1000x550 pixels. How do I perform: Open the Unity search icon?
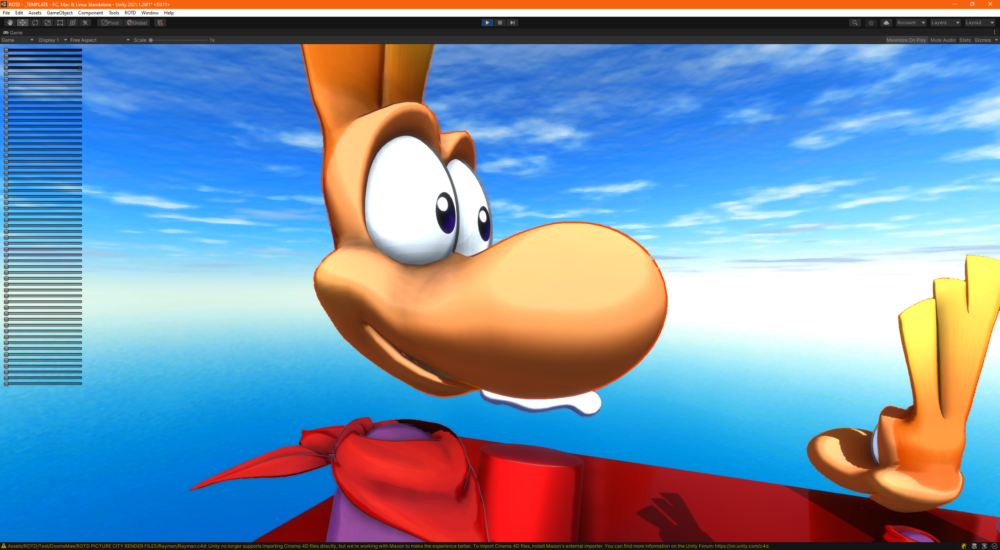pyautogui.click(x=855, y=23)
